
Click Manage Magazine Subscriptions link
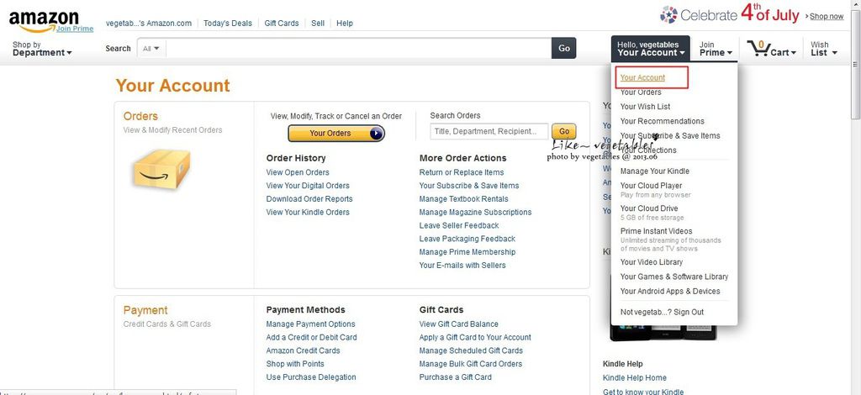click(x=476, y=213)
